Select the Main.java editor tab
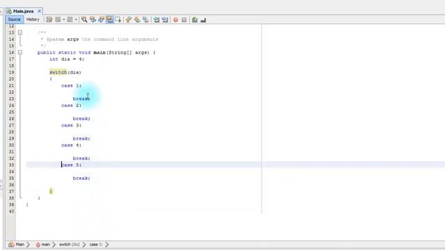Screen dimensions: 445x250 [23, 11]
